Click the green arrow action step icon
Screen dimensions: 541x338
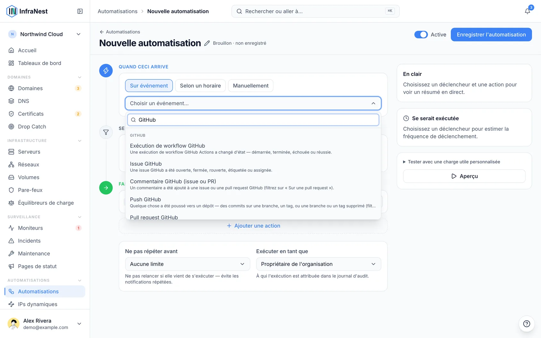tap(106, 188)
